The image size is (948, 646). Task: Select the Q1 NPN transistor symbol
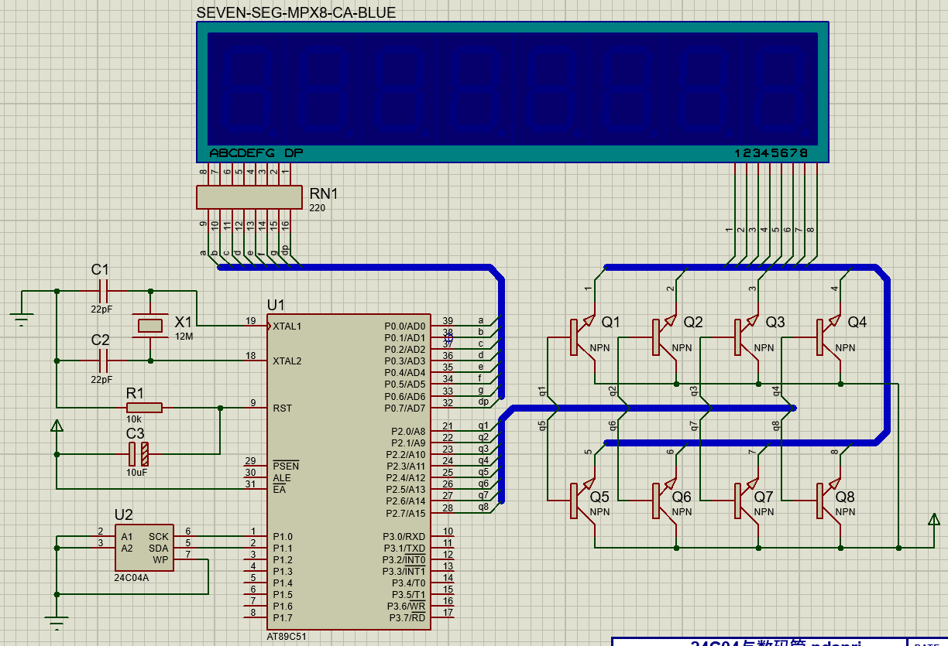click(x=583, y=337)
